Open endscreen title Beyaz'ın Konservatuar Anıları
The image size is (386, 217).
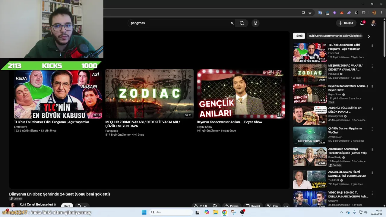click(229, 122)
